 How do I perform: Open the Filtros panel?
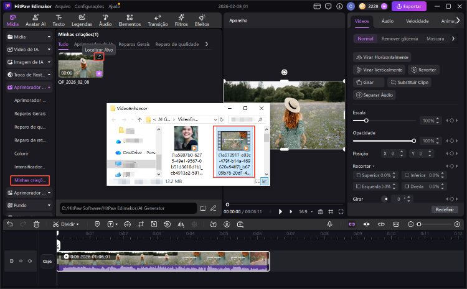point(181,21)
